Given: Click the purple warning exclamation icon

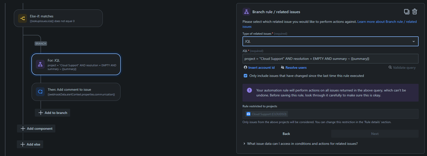Looking at the screenshot, I should pyautogui.click(x=250, y=90).
